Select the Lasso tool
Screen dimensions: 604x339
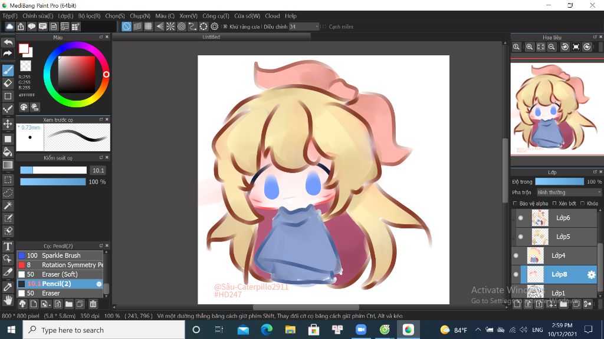click(x=8, y=192)
